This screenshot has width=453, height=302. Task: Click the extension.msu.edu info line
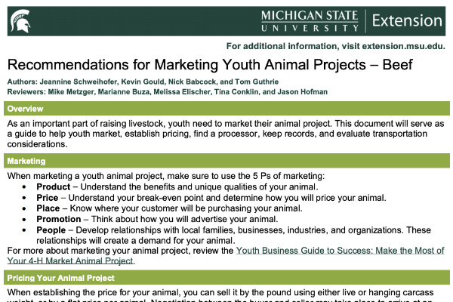coord(335,46)
